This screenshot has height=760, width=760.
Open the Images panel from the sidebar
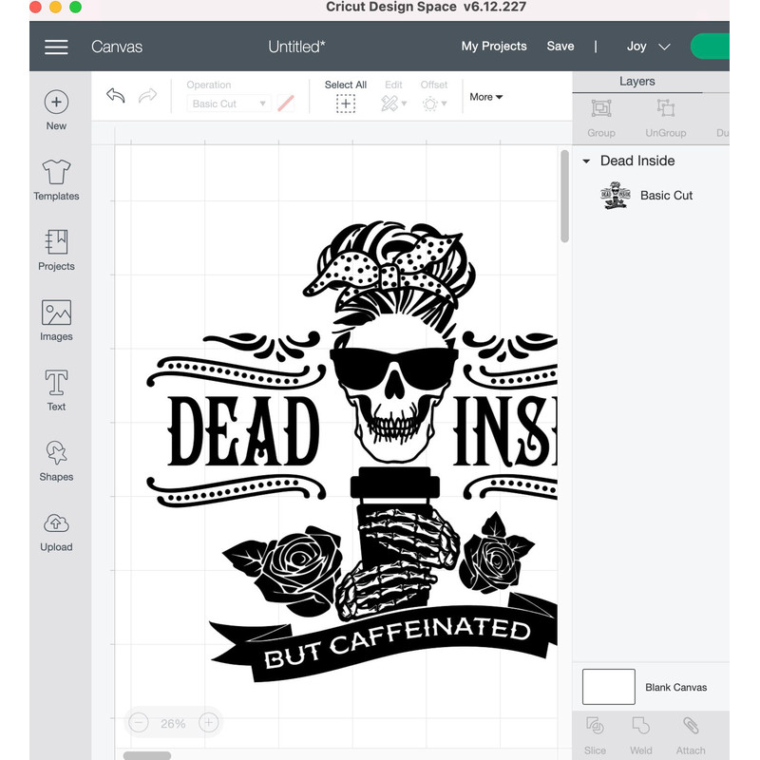(56, 315)
